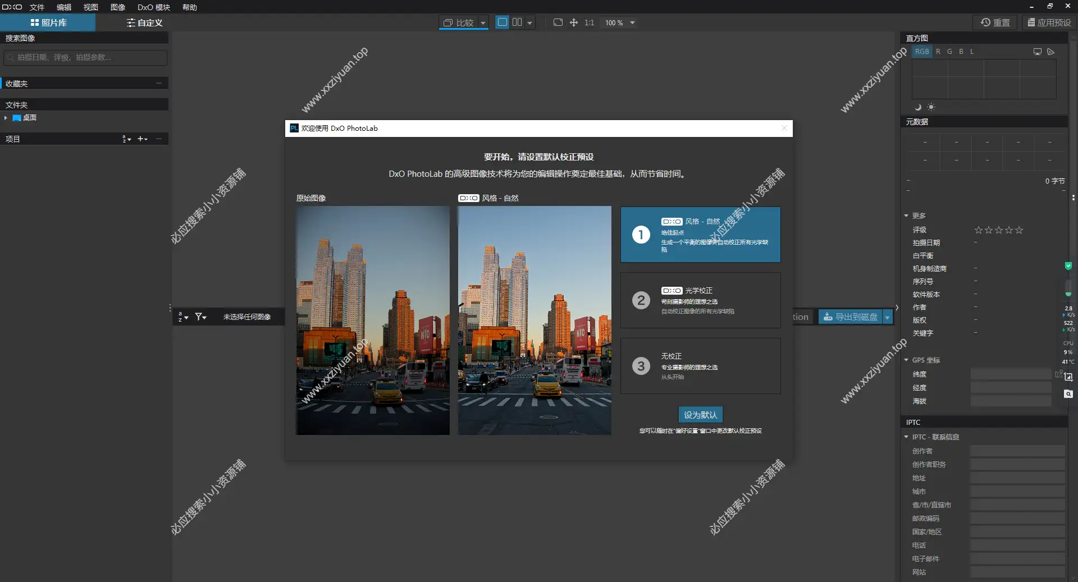
Task: Click the 1:1 zoom icon
Action: click(589, 22)
